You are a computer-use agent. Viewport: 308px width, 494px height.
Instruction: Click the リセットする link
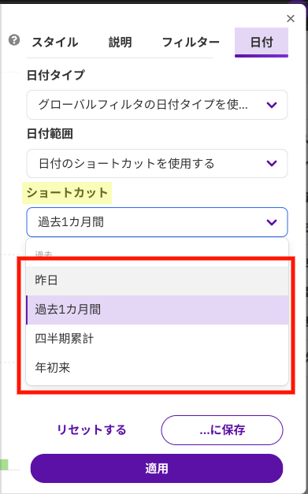click(x=91, y=430)
